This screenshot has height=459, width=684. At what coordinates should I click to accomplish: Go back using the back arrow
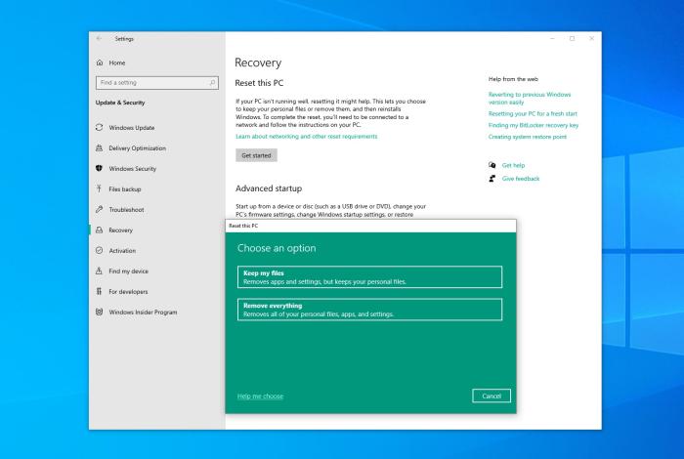coord(98,38)
